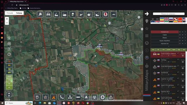The width and height of the screenshot is (187, 105).
Task: Switch map to Гибрид view
Action: point(19,13)
